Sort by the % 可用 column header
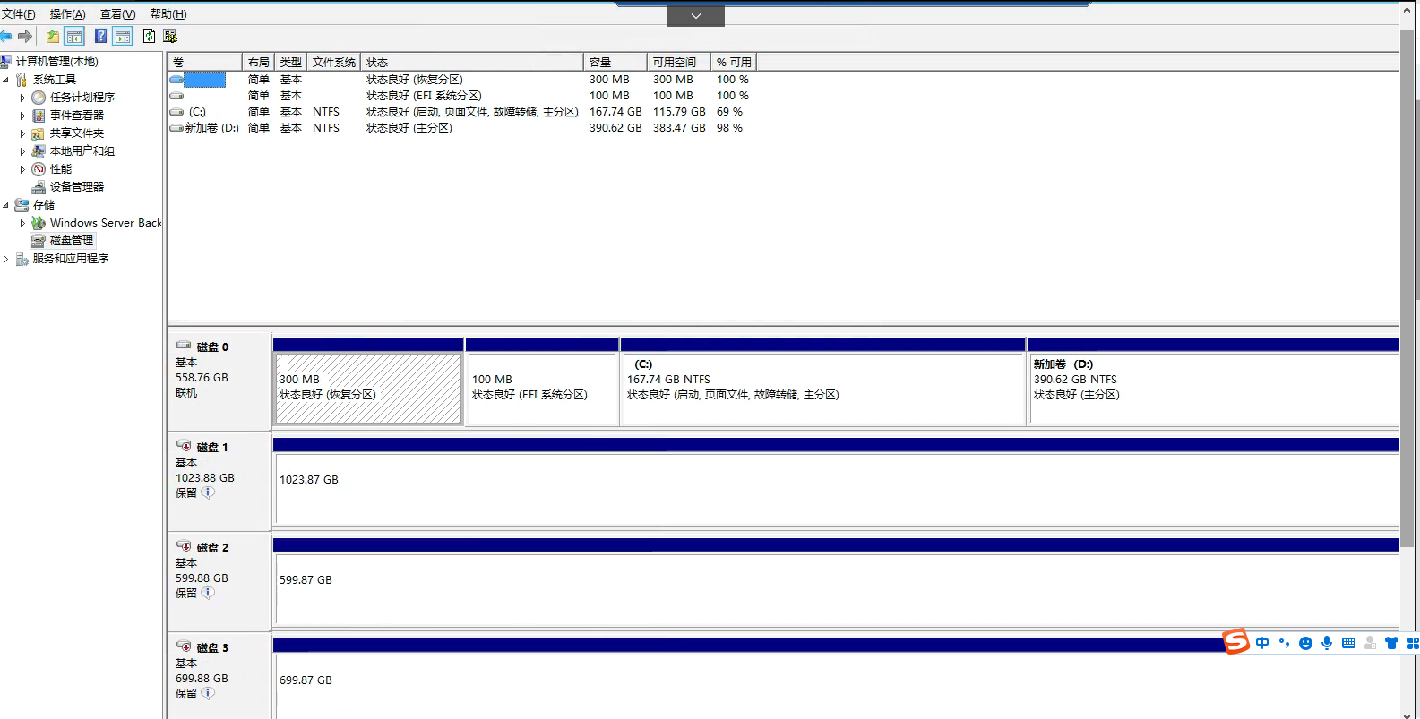Screen dimensions: 1420x719 [x=734, y=62]
